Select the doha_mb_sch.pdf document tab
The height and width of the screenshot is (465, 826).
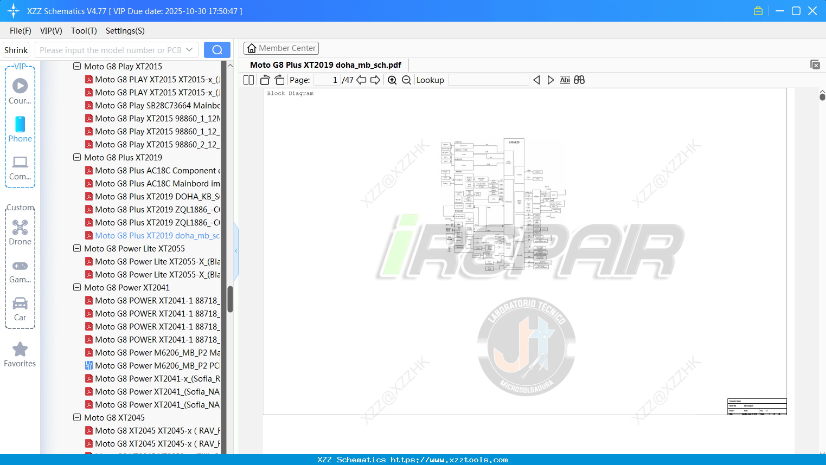point(325,65)
